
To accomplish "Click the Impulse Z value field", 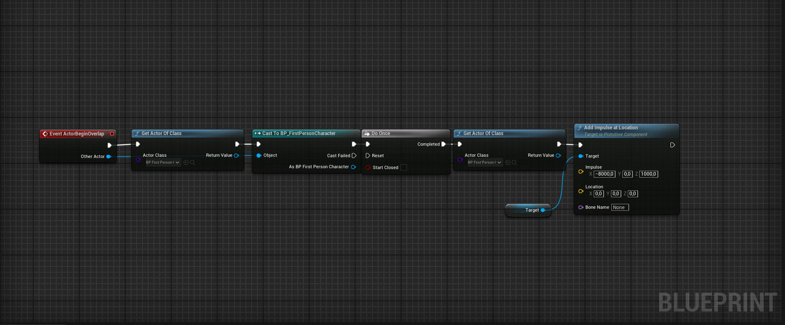I will 649,174.
